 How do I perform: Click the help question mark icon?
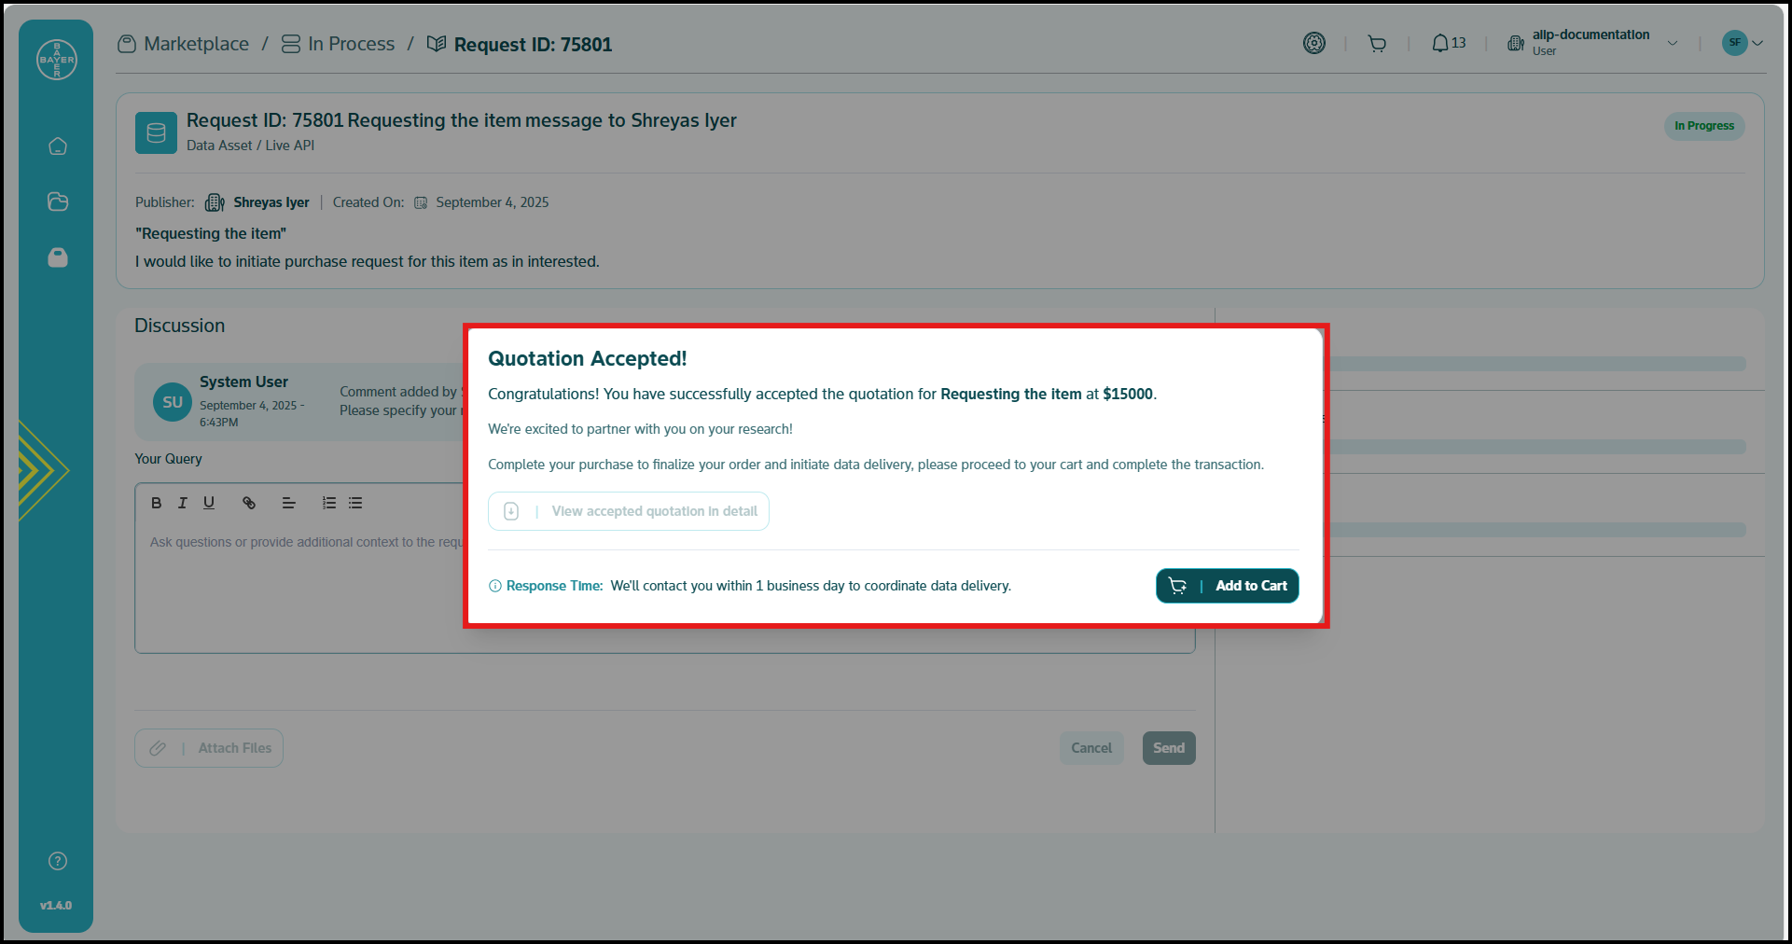click(58, 861)
